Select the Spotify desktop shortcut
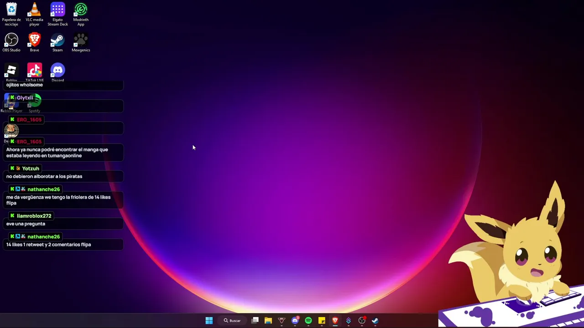The height and width of the screenshot is (328, 584). coord(35,104)
